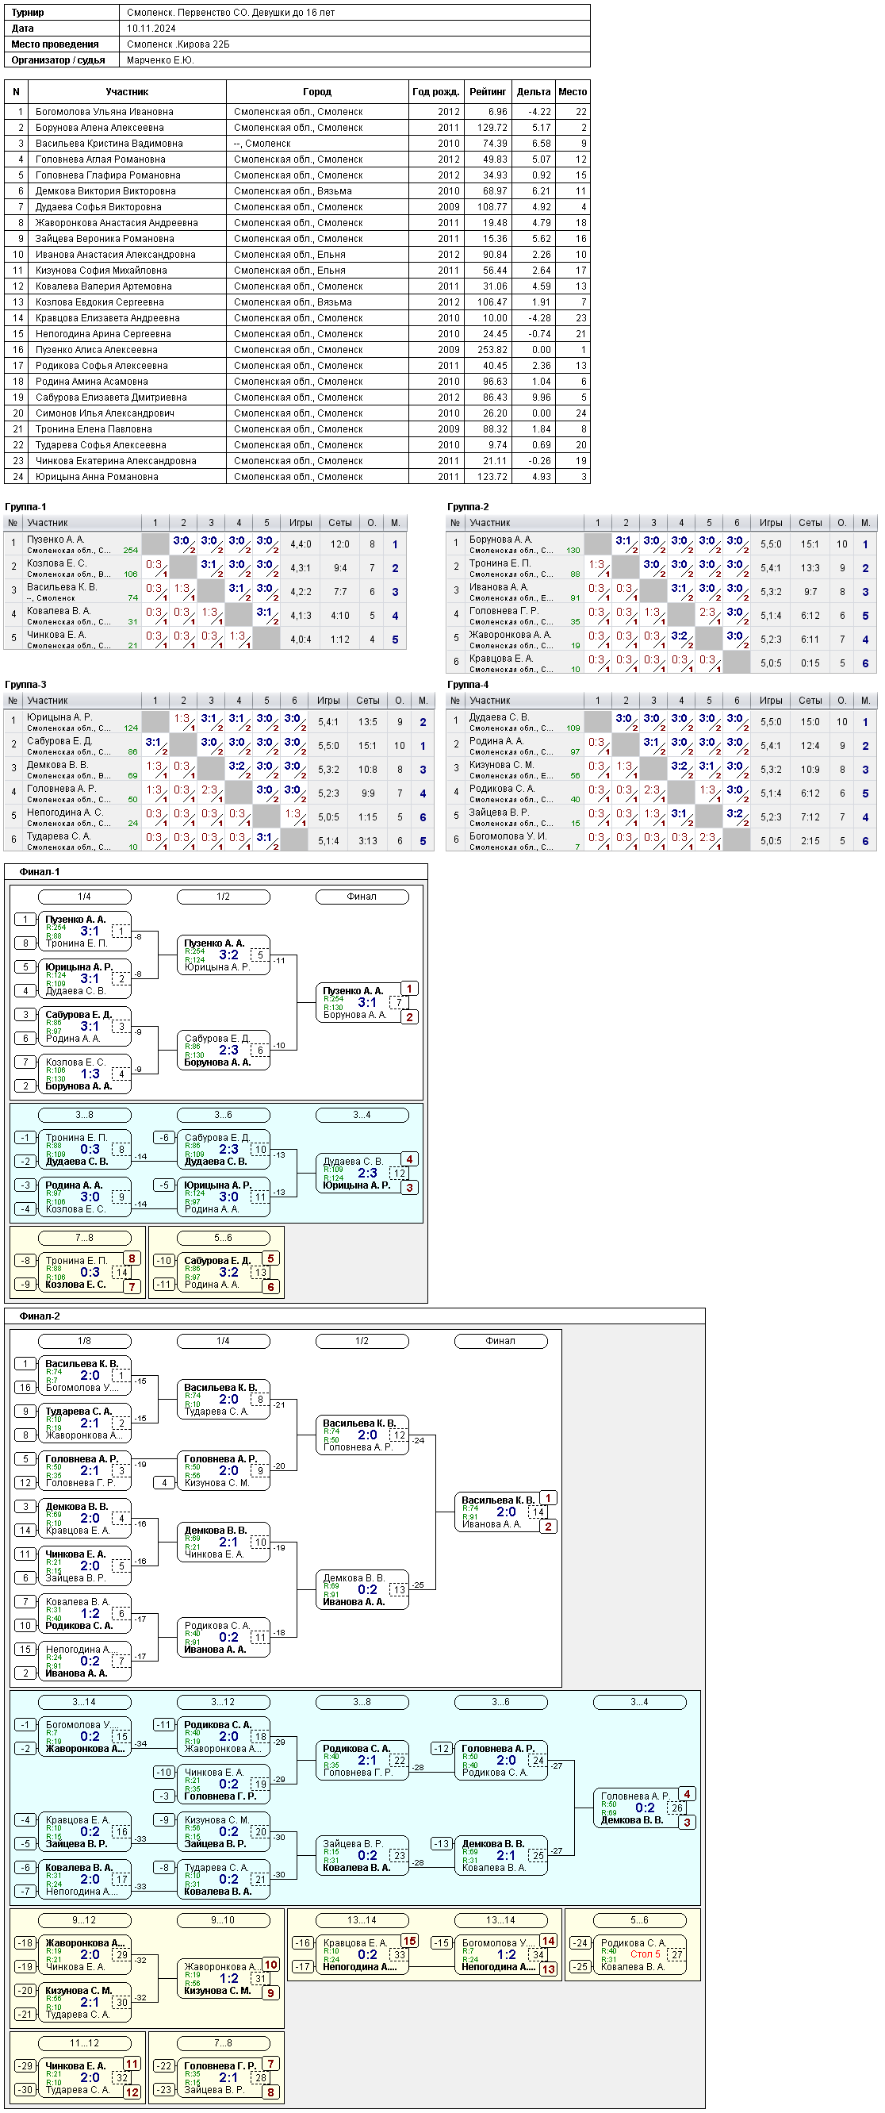Click the Рейтинг column header in participants table

pos(488,92)
